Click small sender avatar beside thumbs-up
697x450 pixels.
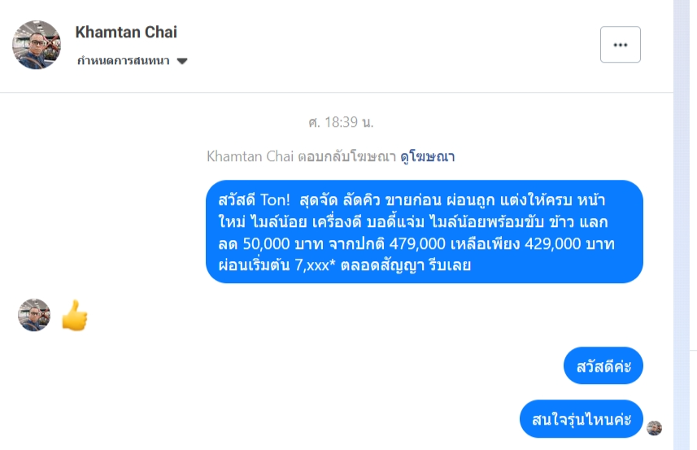click(34, 315)
